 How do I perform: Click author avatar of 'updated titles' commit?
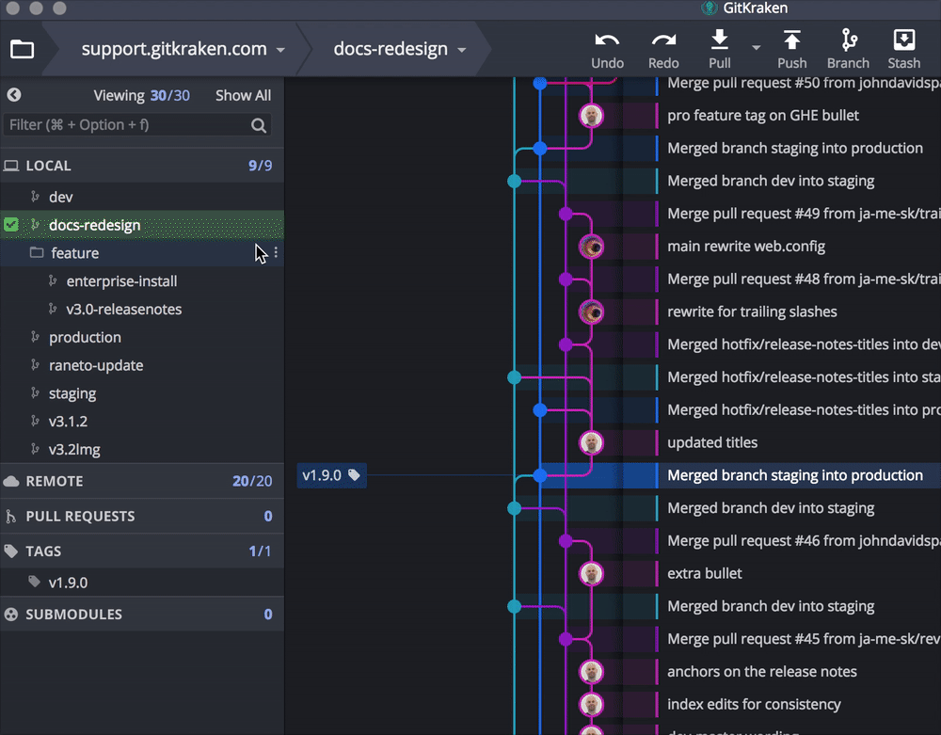coord(591,443)
